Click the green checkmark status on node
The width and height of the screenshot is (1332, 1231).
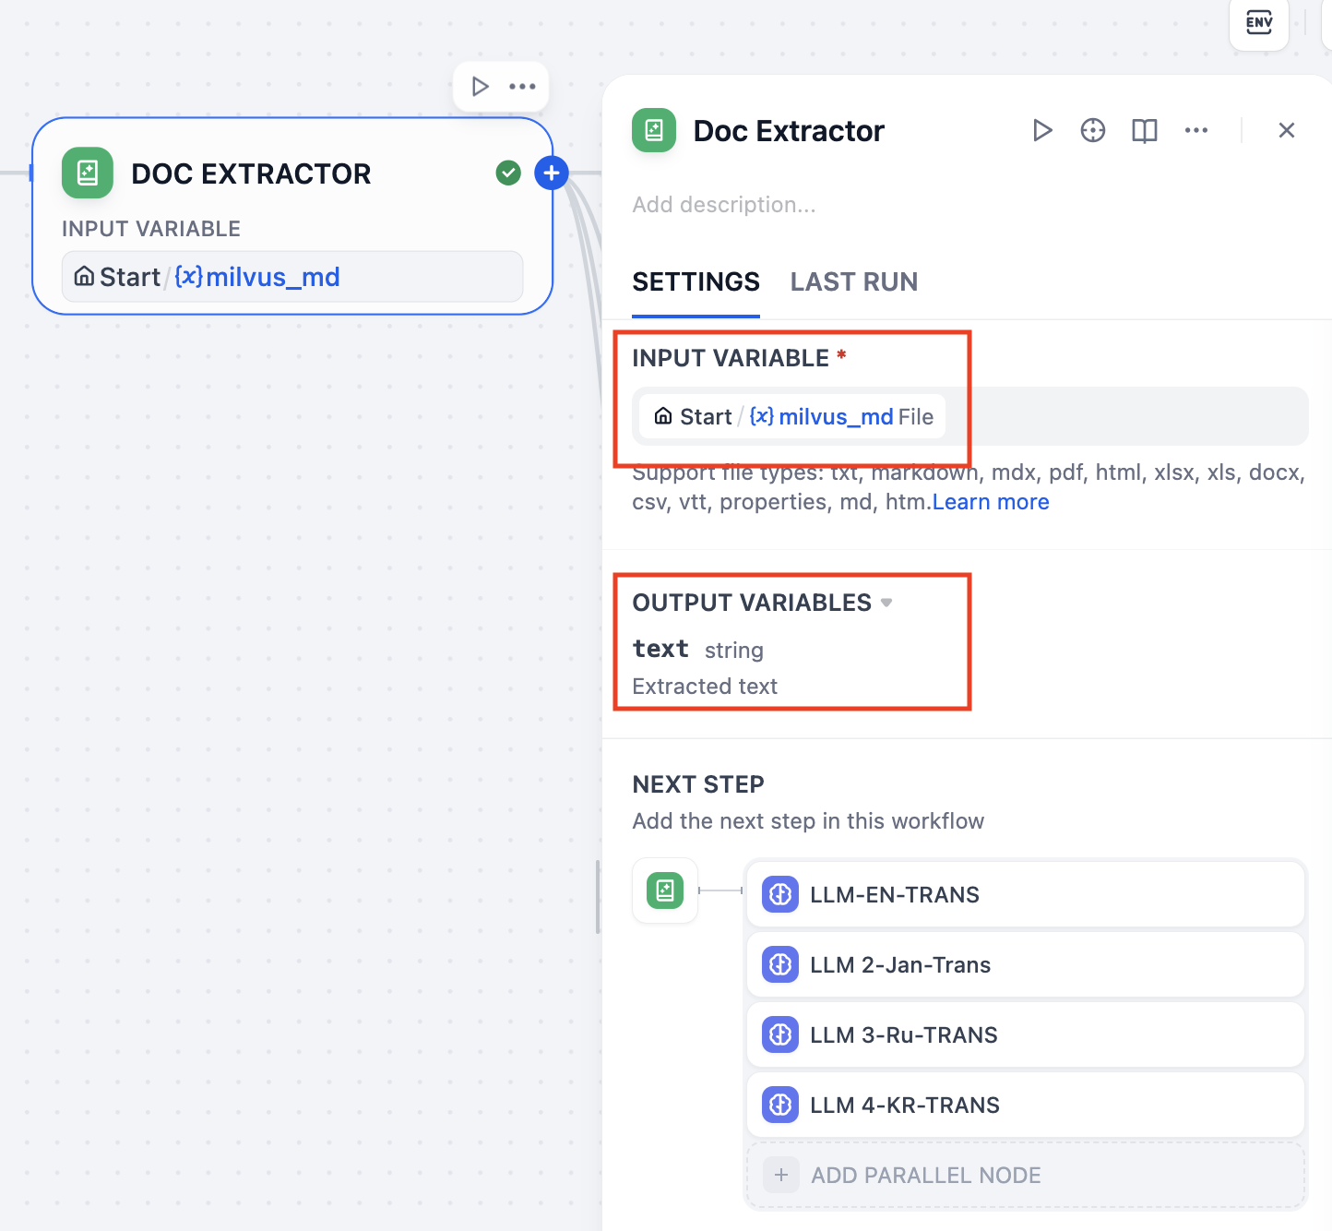[508, 173]
